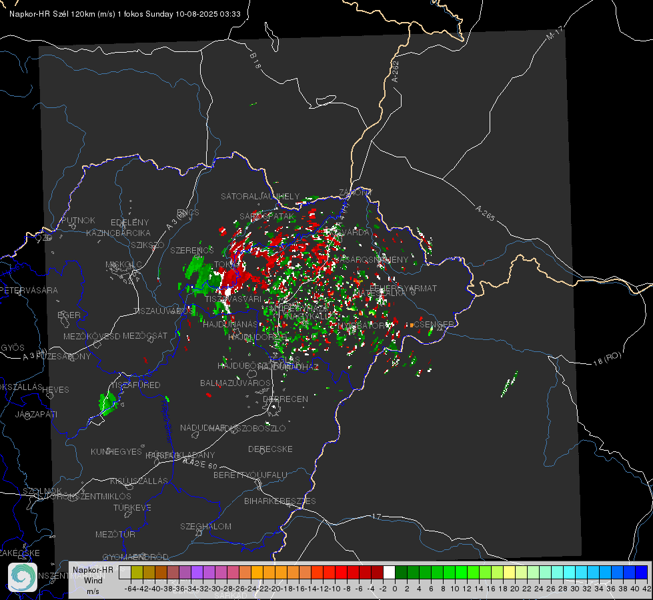This screenshot has width=653, height=600.
Task: Click the KAZINCBARCIKA town label
Action: (118, 233)
